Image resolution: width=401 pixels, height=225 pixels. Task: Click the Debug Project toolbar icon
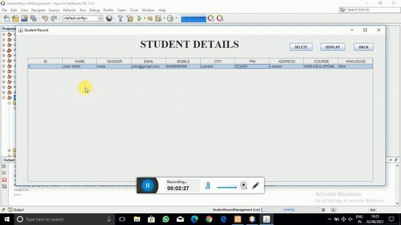coord(150,18)
